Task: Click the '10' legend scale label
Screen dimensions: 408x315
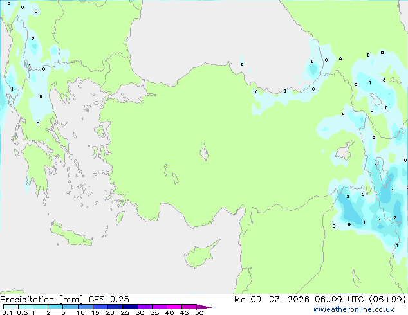Action: pos(80,312)
